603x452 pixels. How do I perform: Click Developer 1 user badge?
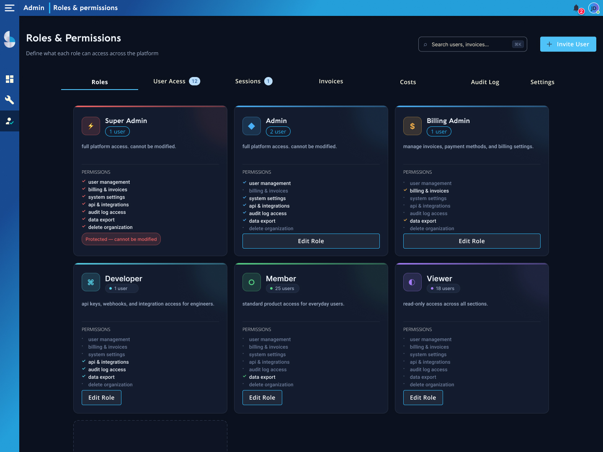(x=121, y=288)
